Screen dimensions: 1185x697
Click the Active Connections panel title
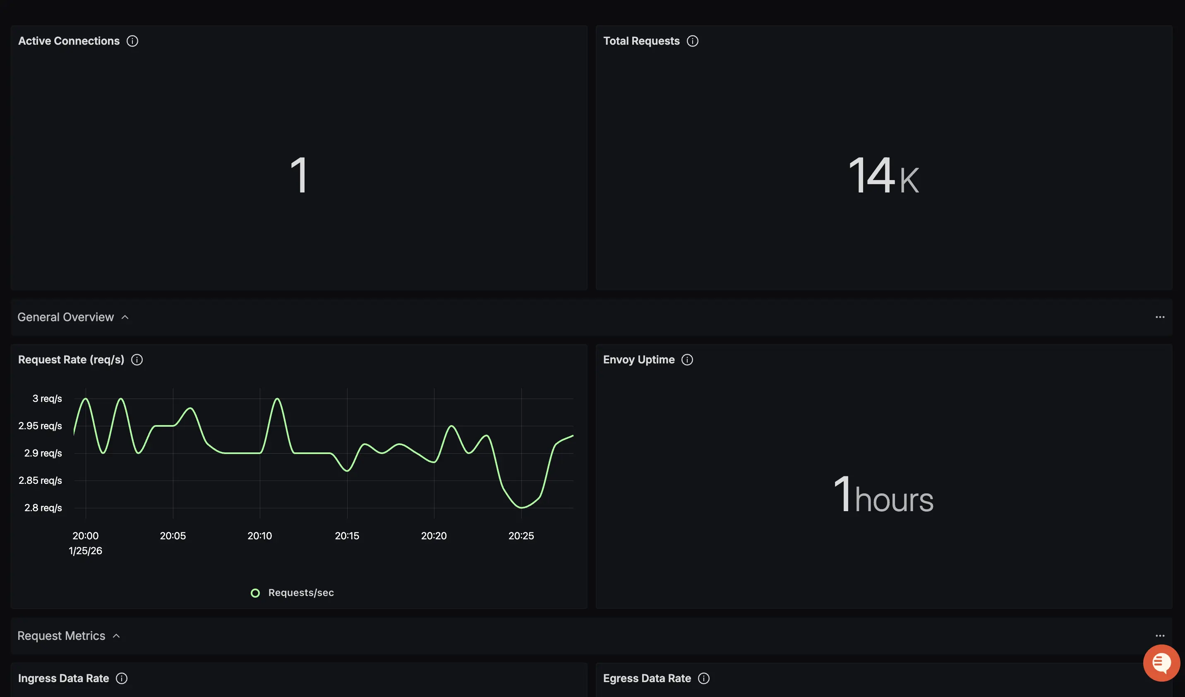(69, 41)
